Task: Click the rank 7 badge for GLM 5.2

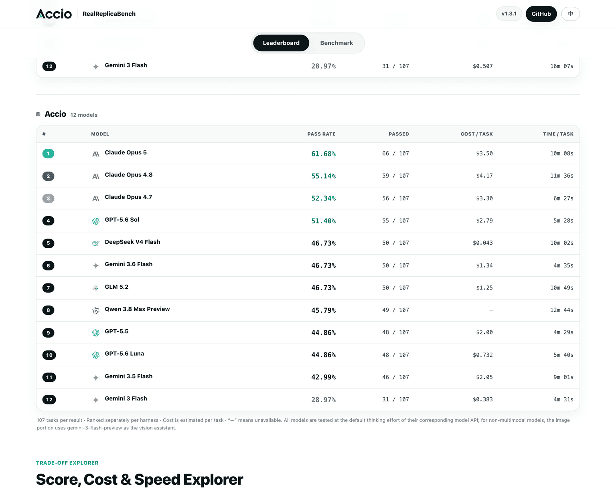Action: [48, 288]
